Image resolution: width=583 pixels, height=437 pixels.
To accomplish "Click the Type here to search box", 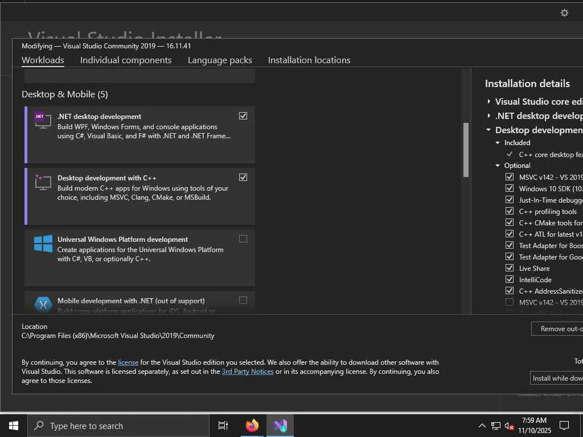I will coord(118,426).
